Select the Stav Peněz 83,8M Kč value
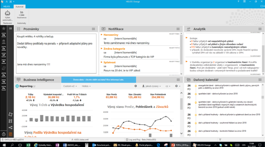 click(x=112, y=97)
